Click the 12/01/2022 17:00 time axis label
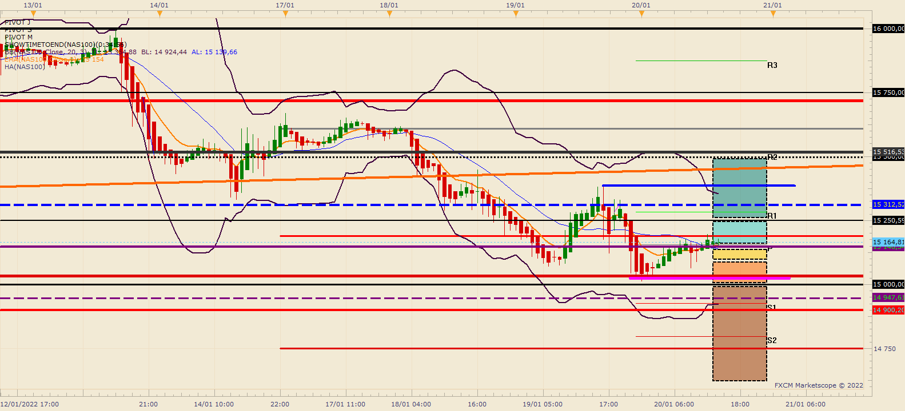This screenshot has height=411, width=905. (30, 404)
